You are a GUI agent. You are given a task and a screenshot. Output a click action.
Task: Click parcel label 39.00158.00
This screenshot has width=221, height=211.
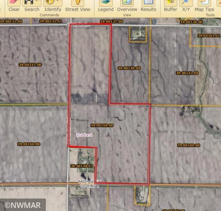102,125
